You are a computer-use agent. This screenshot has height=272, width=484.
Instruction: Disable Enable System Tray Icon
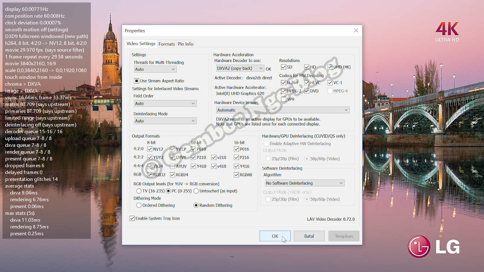[x=132, y=218]
